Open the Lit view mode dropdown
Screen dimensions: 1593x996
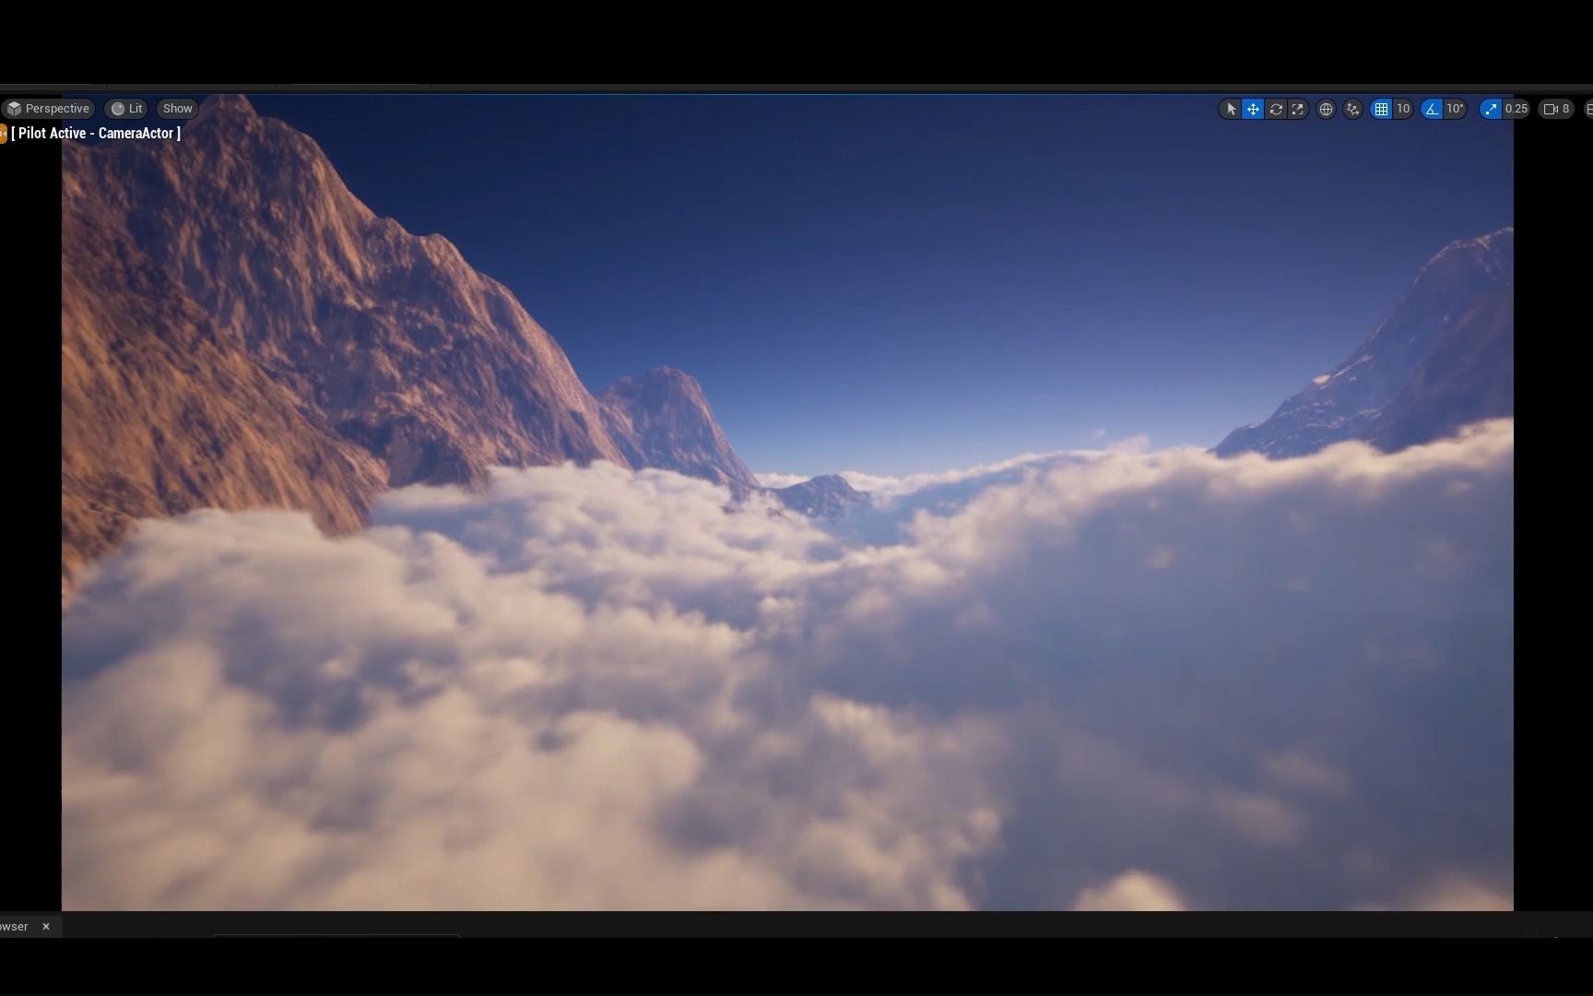[126, 108]
